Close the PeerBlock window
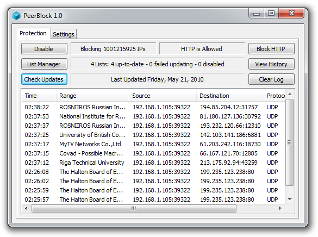This screenshot has height=237, width=318. 291,14
